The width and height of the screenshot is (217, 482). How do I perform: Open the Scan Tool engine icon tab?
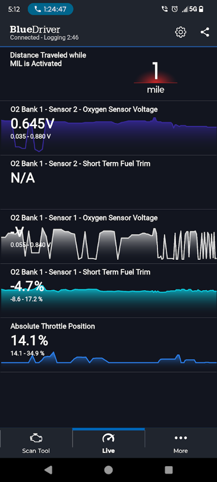pyautogui.click(x=36, y=443)
